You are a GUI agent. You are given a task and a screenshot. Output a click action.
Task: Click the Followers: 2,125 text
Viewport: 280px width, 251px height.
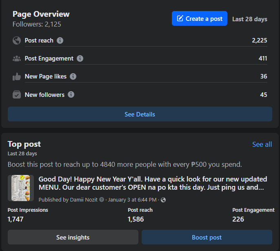37,24
